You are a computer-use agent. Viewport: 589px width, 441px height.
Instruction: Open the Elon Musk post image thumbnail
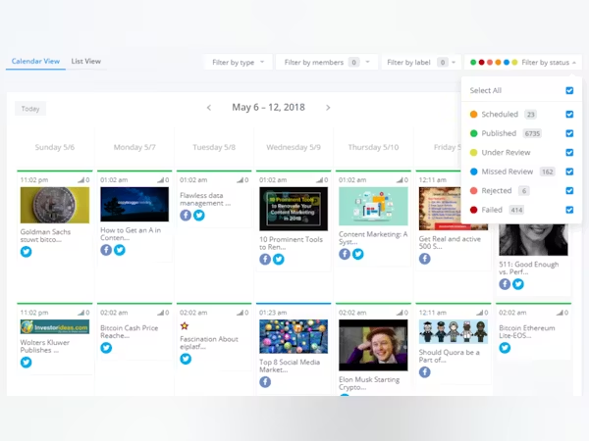click(373, 345)
